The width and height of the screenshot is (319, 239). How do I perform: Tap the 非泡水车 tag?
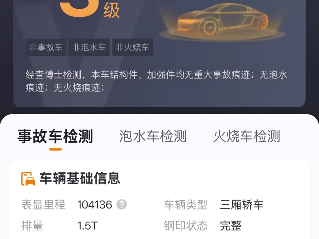pos(89,47)
